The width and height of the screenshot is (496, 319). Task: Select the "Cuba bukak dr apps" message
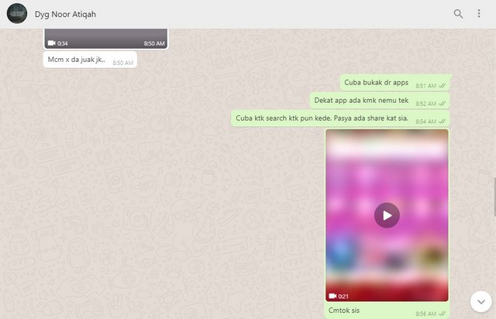[x=377, y=83]
